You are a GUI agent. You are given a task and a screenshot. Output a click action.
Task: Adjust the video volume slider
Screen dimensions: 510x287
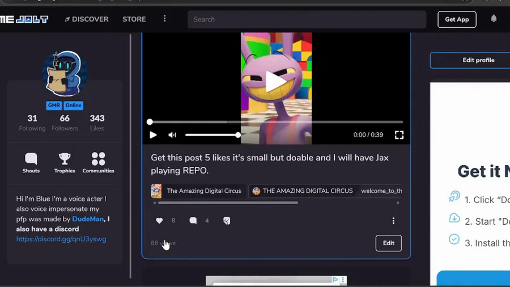pos(212,135)
